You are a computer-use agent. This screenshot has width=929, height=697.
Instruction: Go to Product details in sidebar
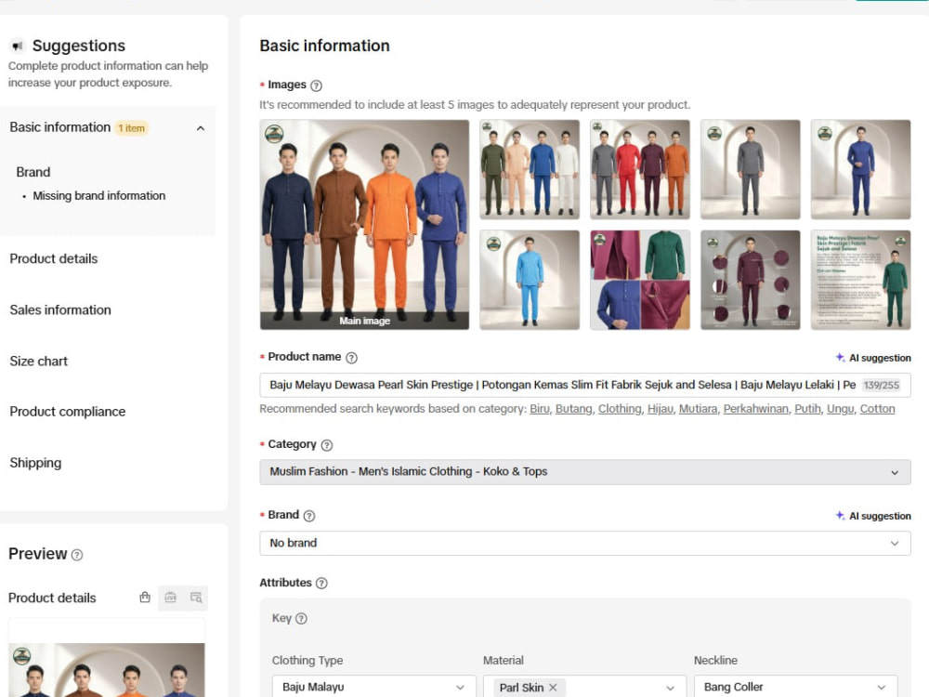click(53, 259)
